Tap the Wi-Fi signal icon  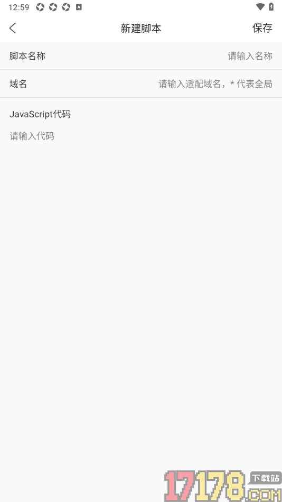click(x=260, y=7)
